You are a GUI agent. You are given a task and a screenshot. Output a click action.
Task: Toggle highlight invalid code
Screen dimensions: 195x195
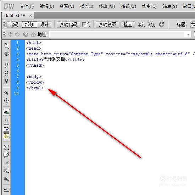(6, 120)
